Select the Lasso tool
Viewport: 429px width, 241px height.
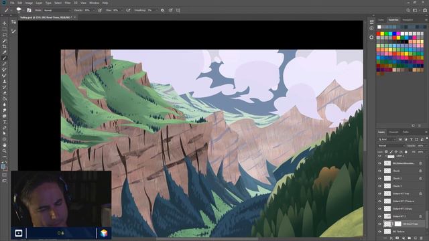5,35
